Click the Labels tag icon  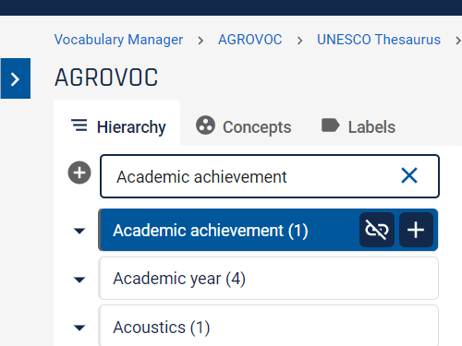(x=331, y=125)
